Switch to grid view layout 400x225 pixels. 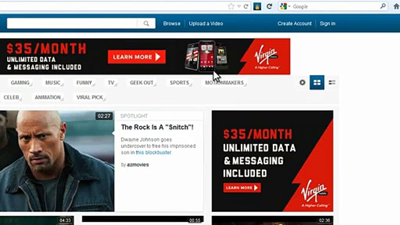pyautogui.click(x=317, y=82)
